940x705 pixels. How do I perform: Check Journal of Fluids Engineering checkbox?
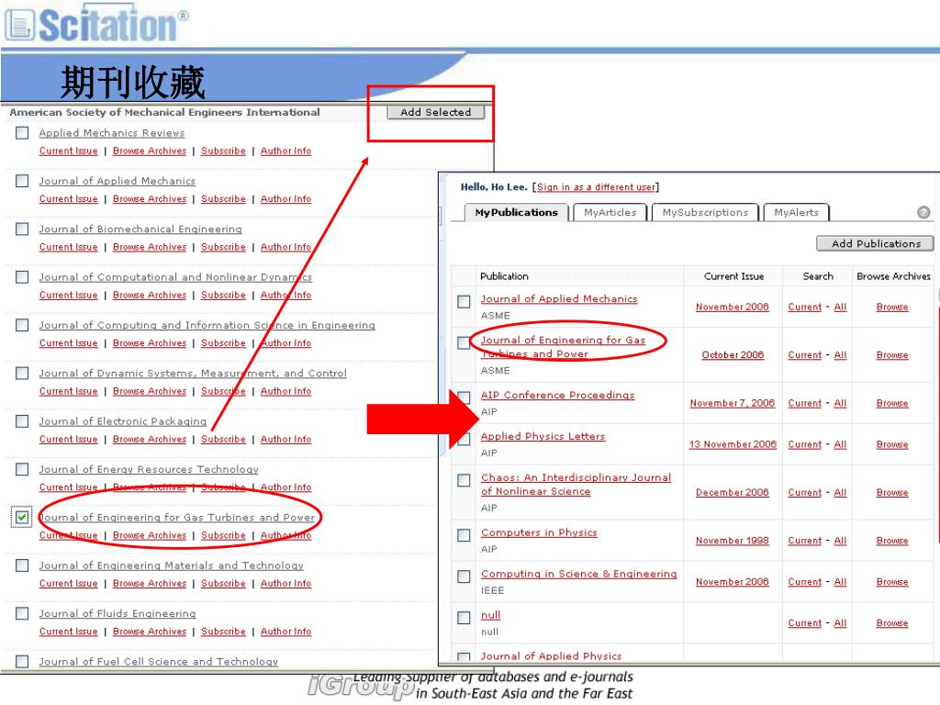(x=22, y=612)
